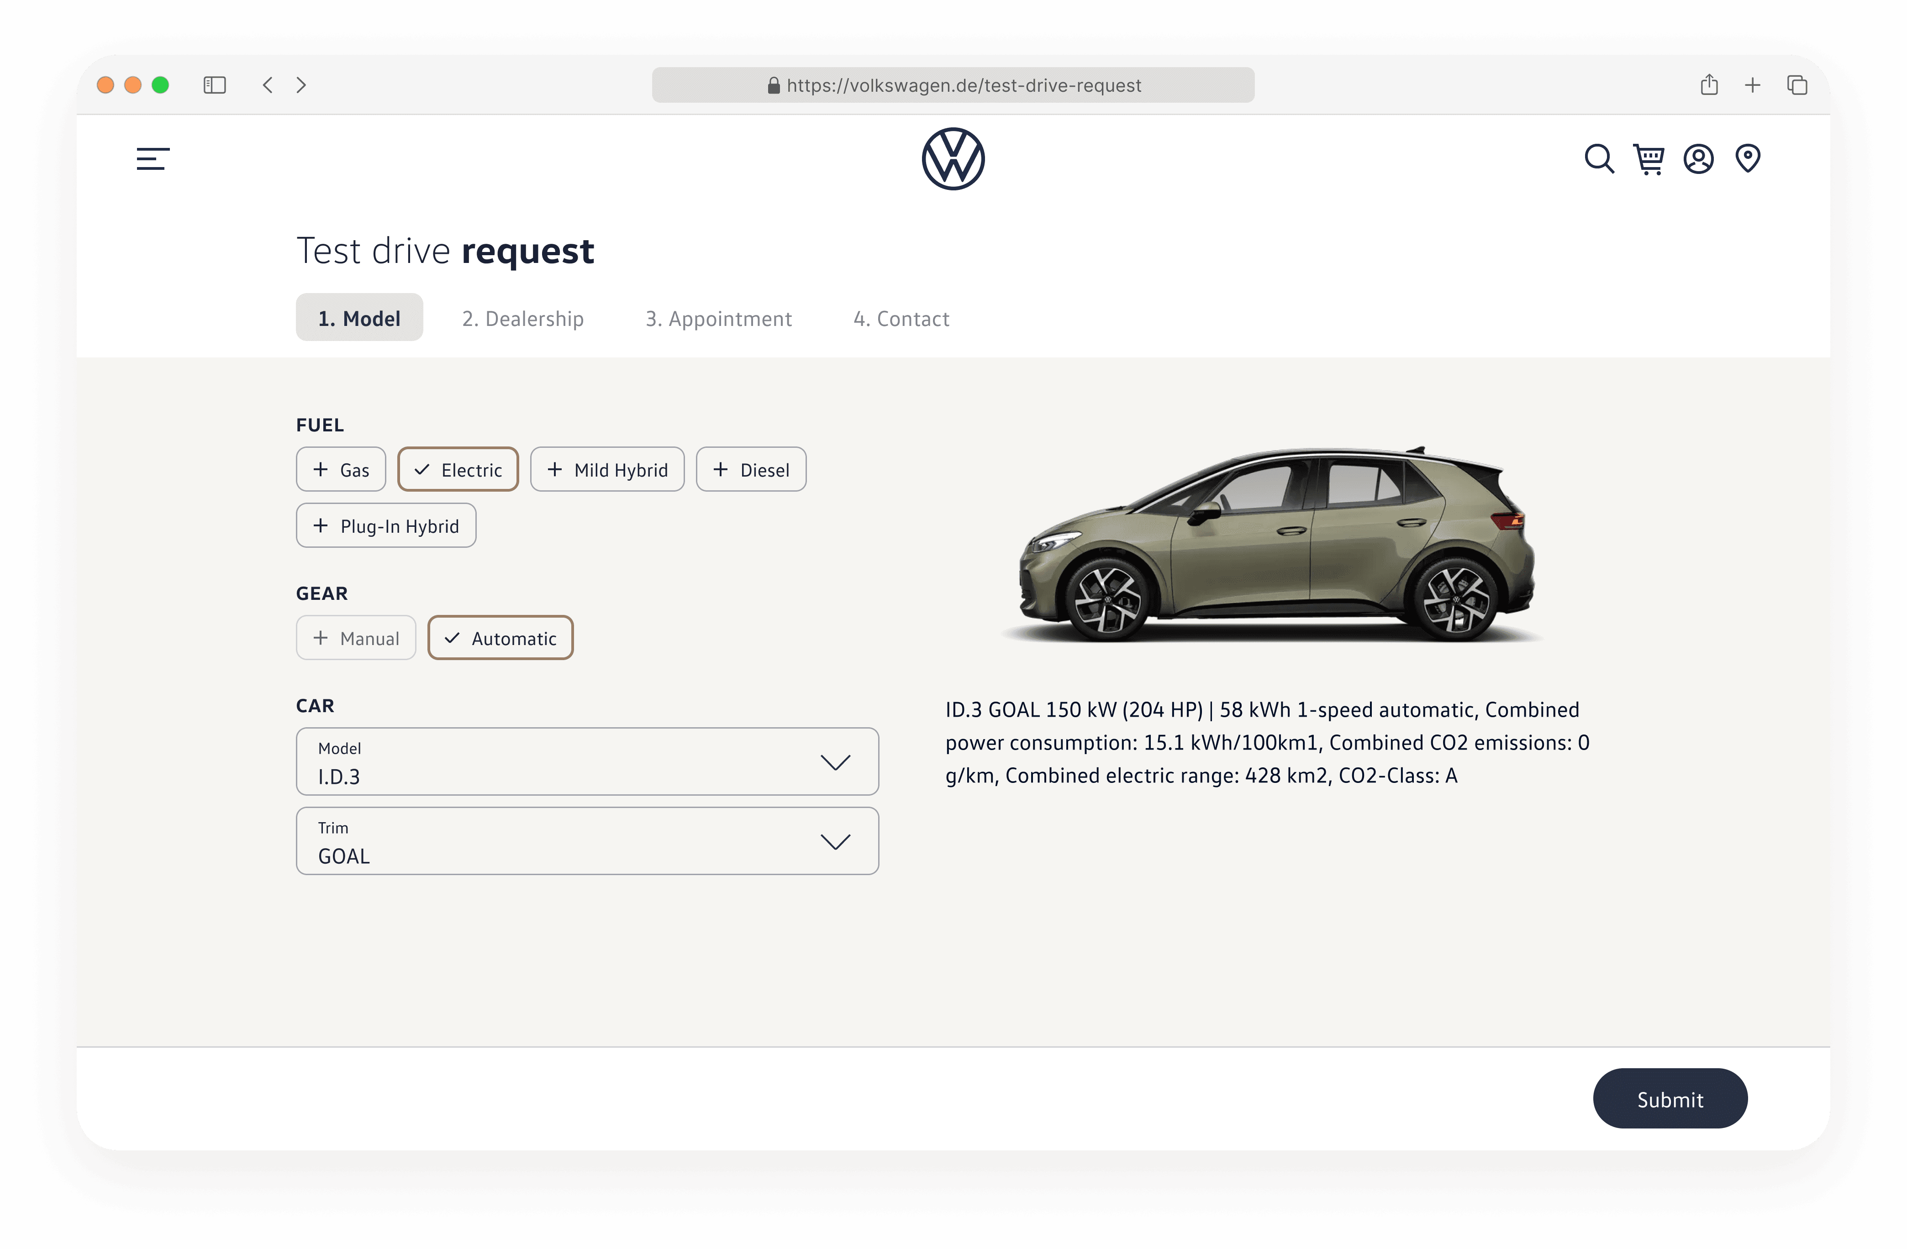Viewport: 1907px width, 1249px height.
Task: Select the Manual gear option
Action: click(x=356, y=638)
